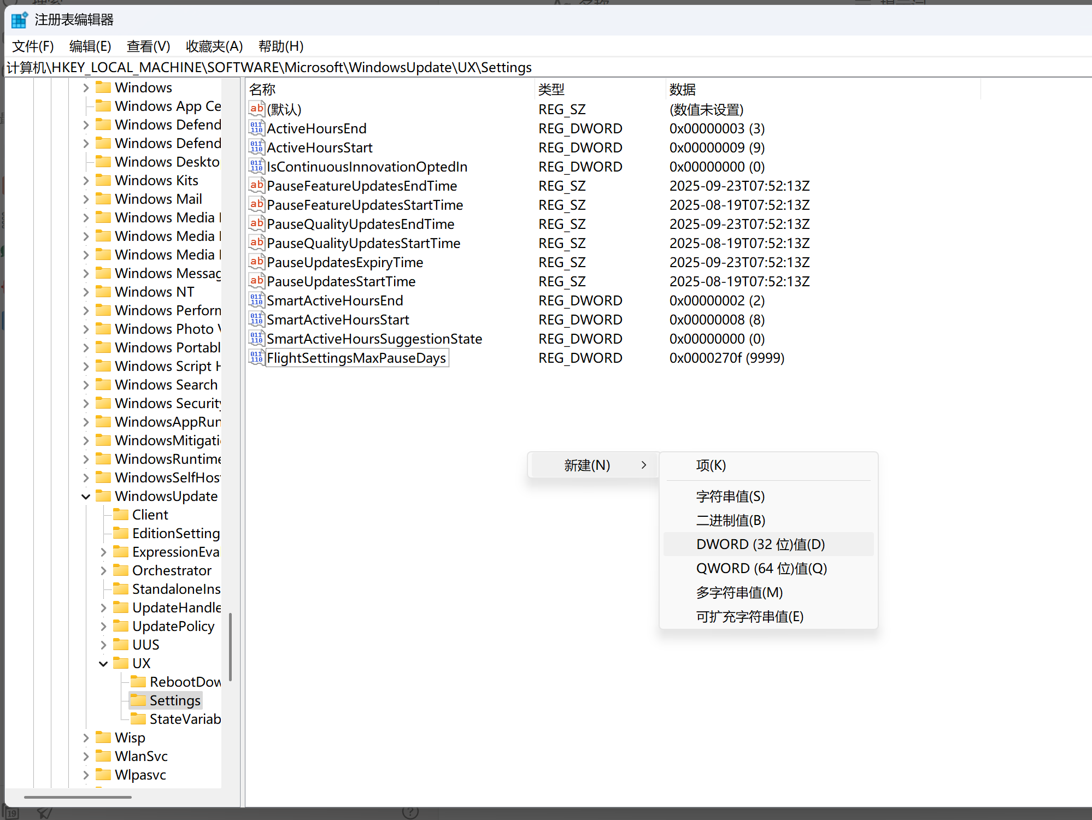Click the Orchestrator folder icon
The height and width of the screenshot is (820, 1092).
pos(121,570)
